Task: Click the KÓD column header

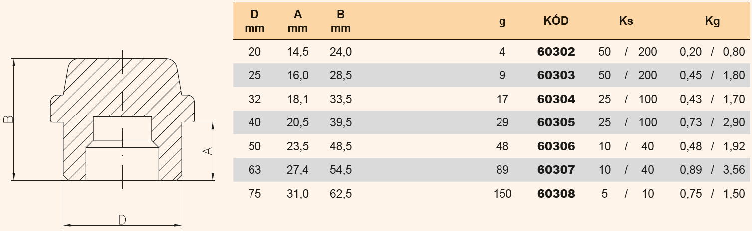Action: pyautogui.click(x=556, y=21)
